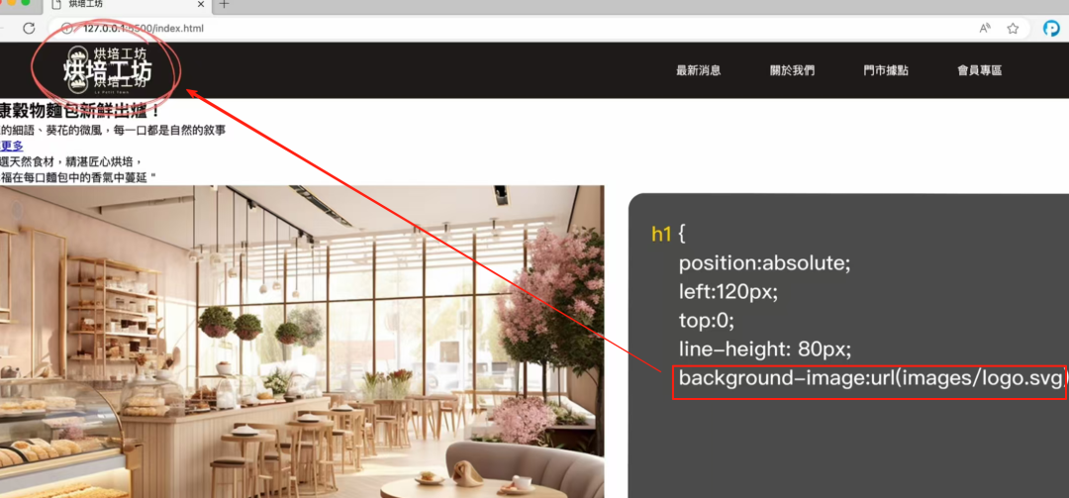
Task: Add page to favorites with star icon
Action: (x=1014, y=28)
